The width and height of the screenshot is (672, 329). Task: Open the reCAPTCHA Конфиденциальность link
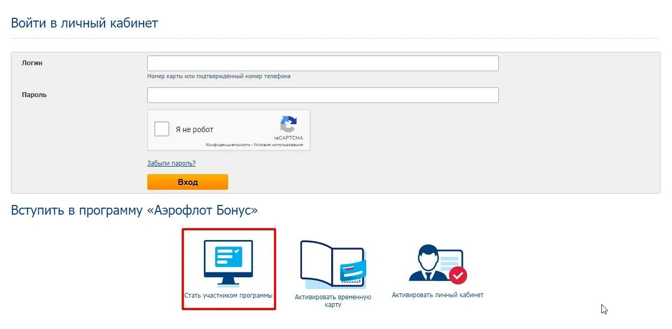pos(228,145)
